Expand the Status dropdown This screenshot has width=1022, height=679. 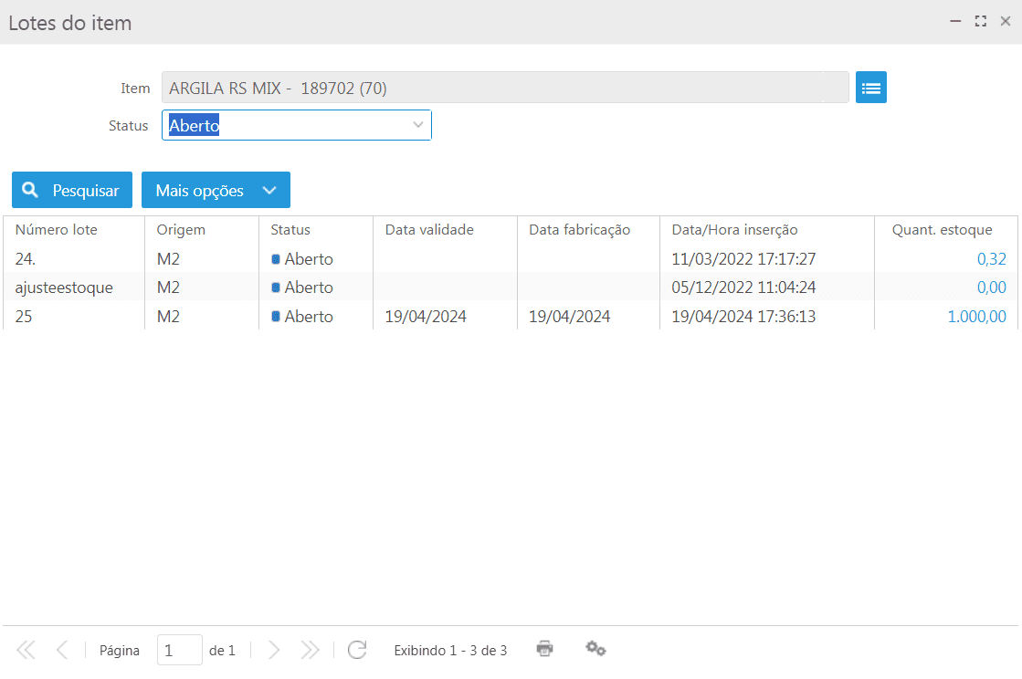point(418,125)
